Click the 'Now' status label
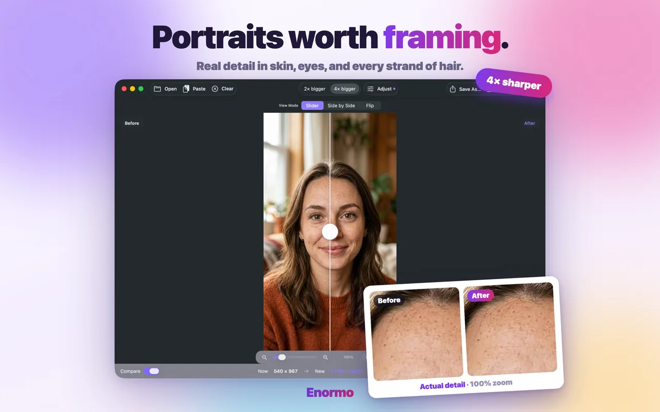Screen dimensions: 660x412 pos(263,371)
